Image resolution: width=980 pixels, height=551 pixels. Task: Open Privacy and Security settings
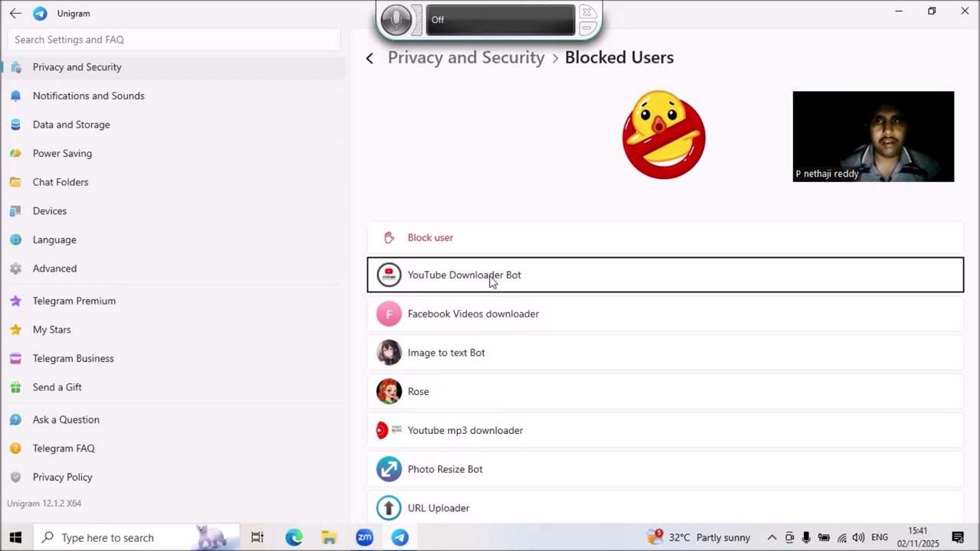tap(174, 67)
